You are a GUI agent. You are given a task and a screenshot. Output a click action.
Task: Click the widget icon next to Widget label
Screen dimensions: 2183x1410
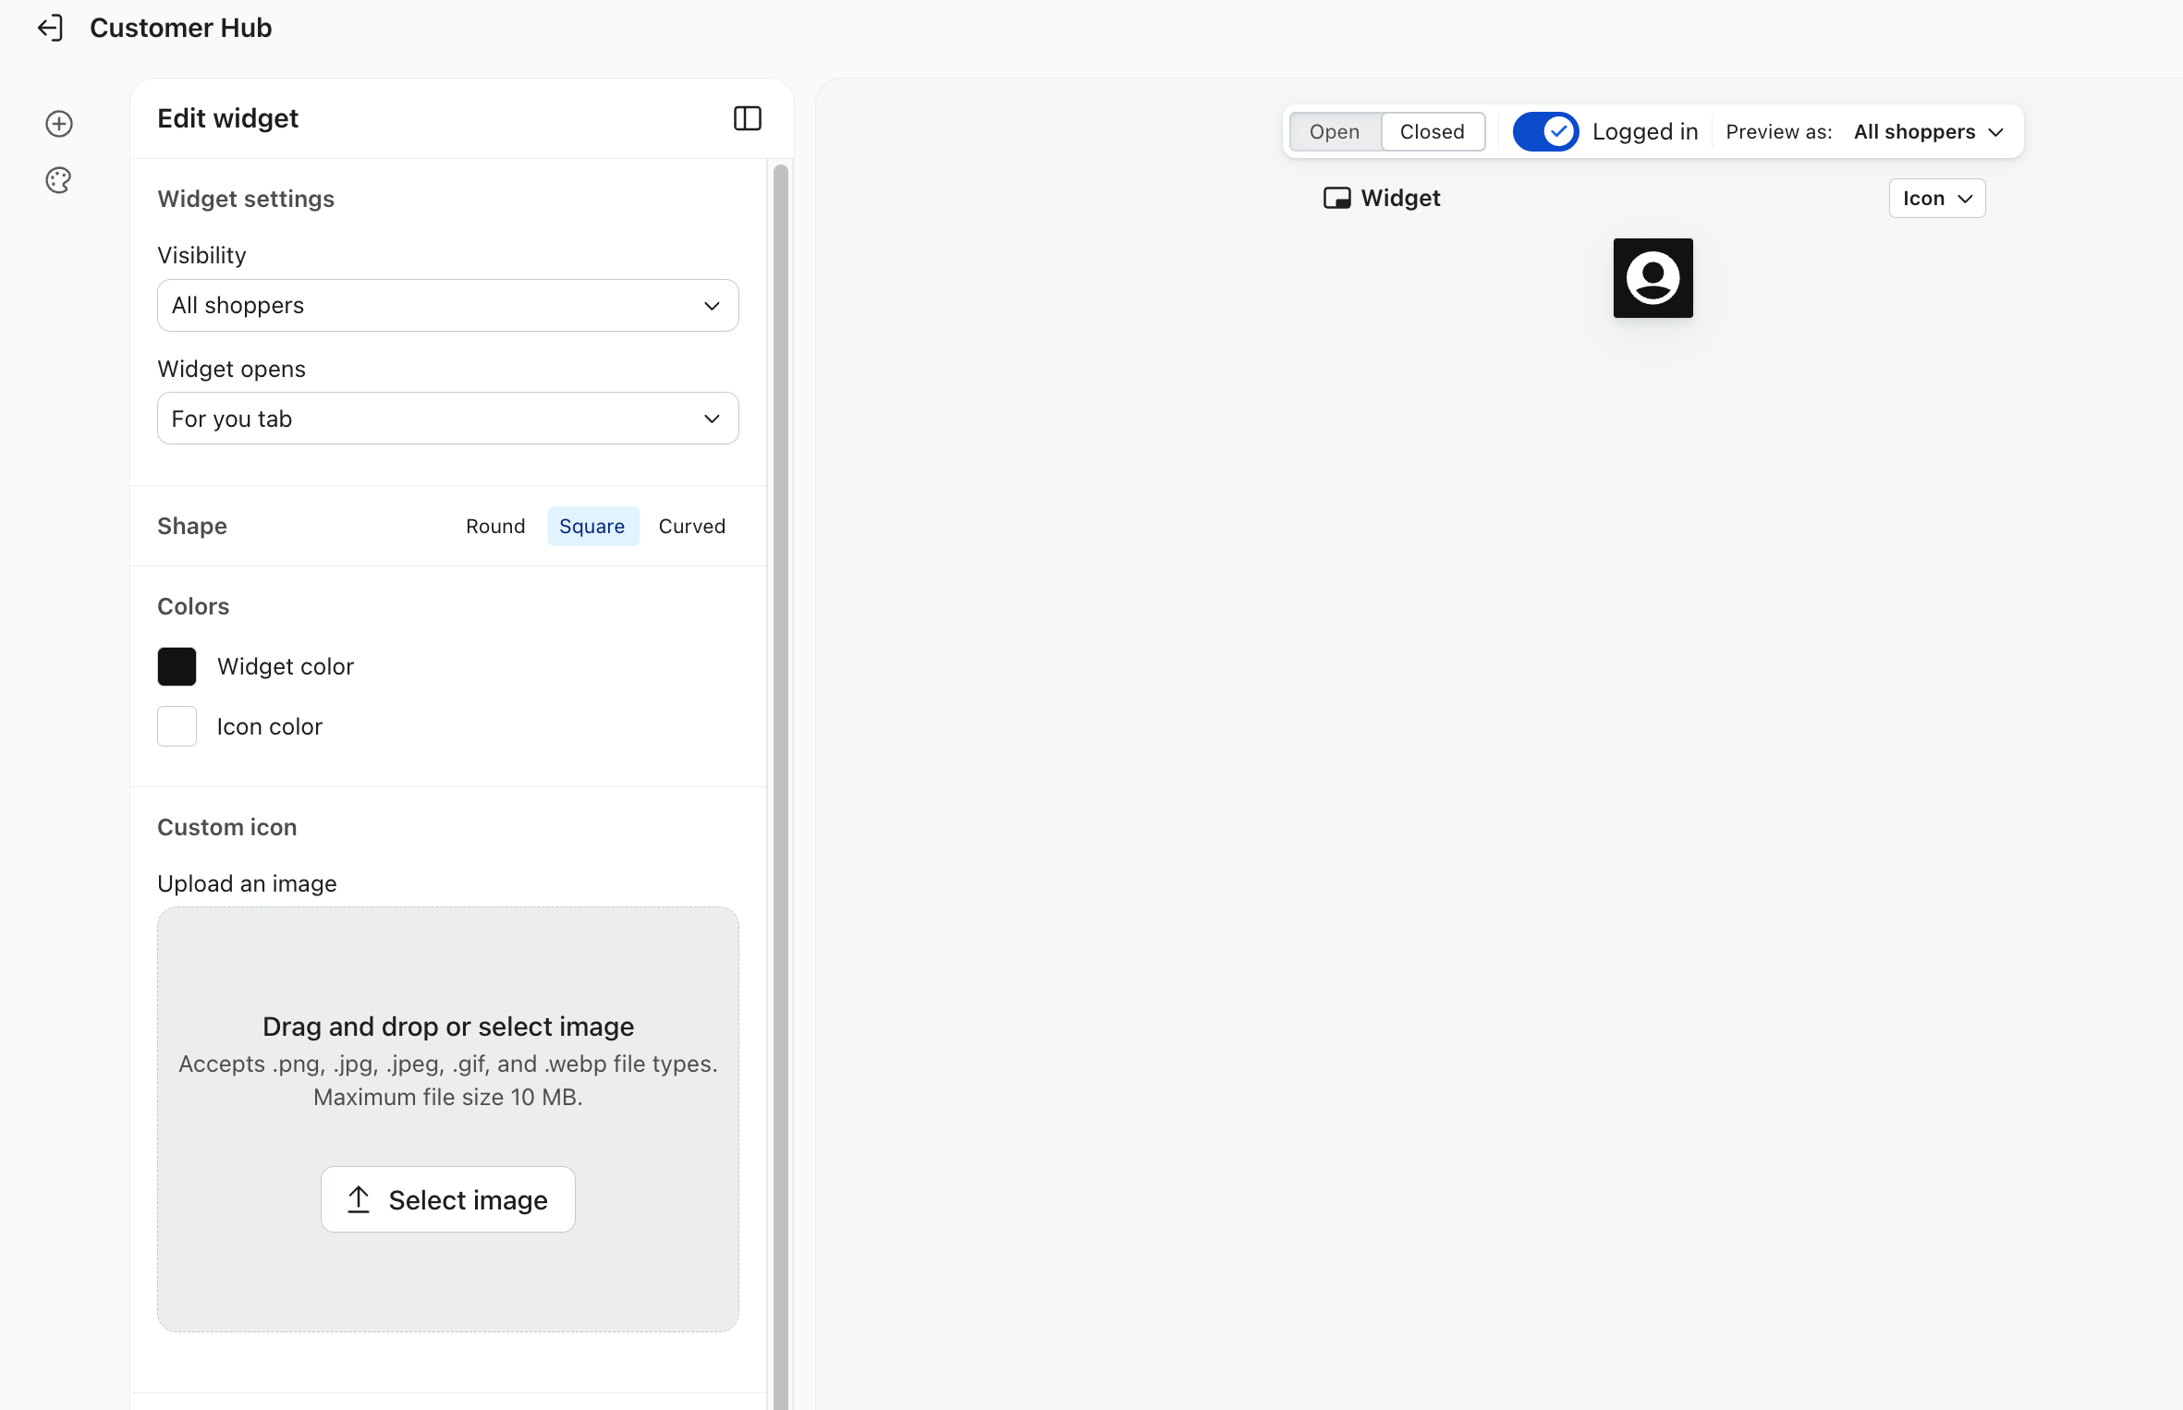pos(1336,198)
